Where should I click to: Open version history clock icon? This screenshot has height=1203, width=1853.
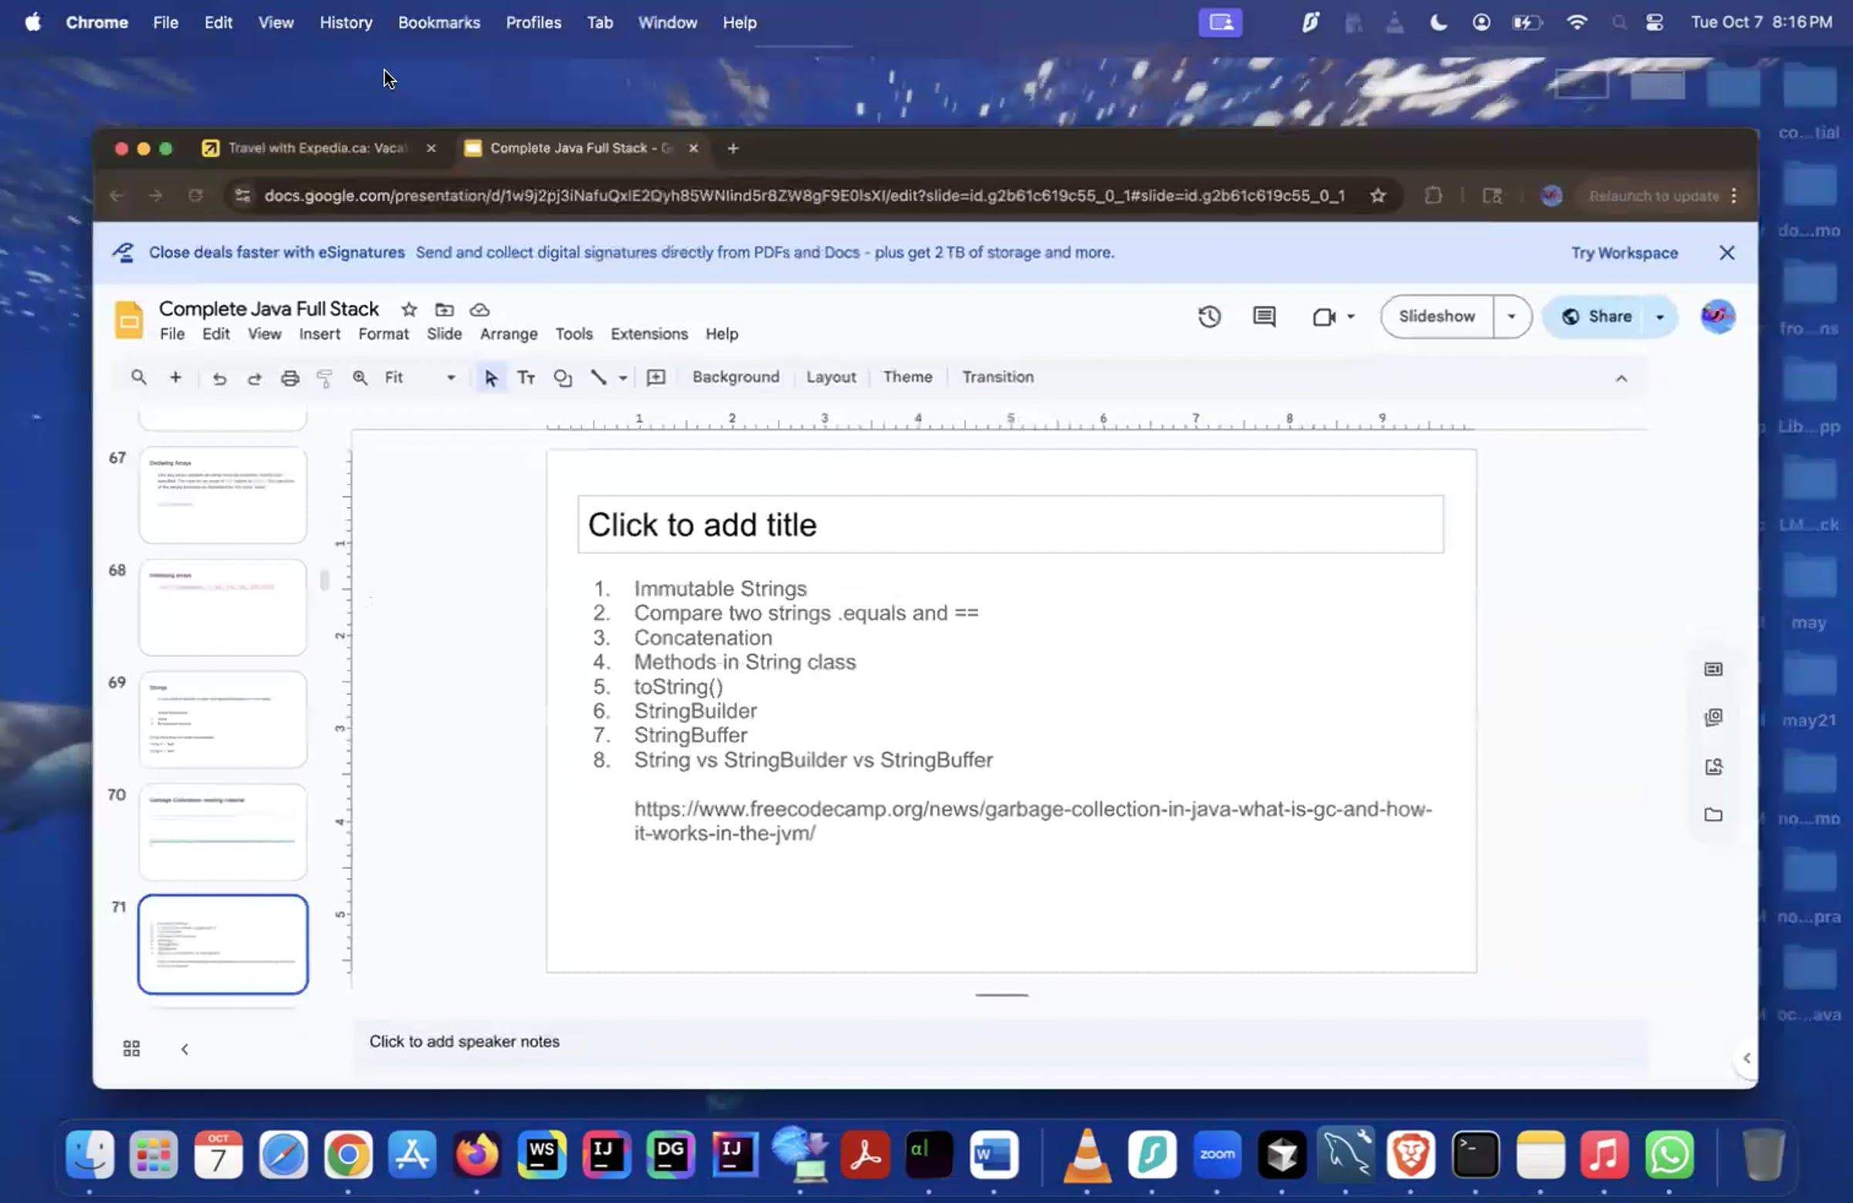click(x=1209, y=316)
